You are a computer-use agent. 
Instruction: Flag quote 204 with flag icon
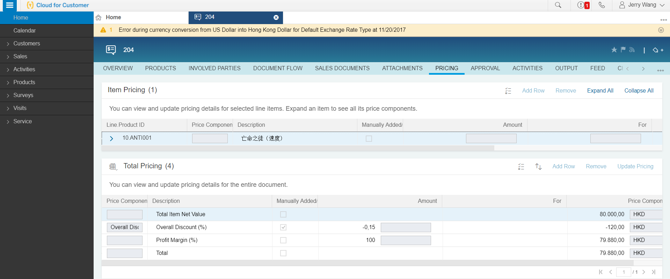pos(623,50)
